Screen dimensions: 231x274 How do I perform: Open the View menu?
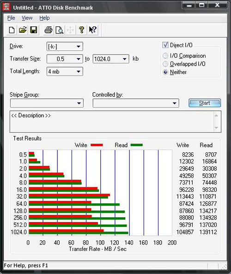[27, 18]
